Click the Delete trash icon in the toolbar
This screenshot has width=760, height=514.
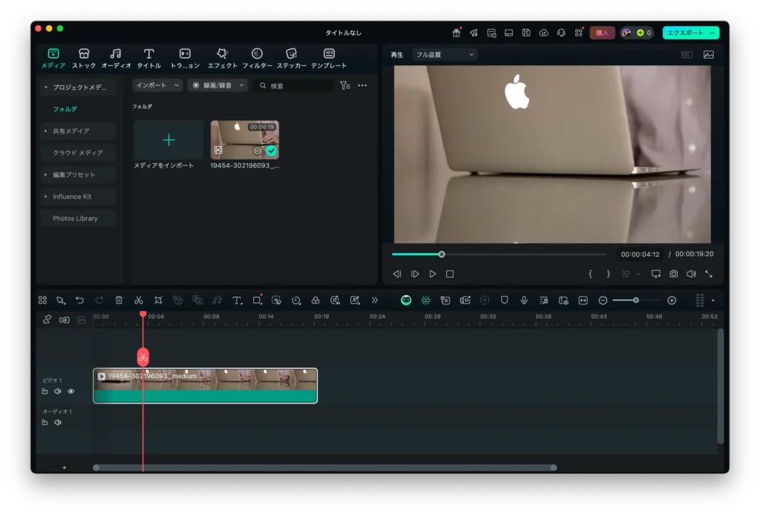click(x=118, y=300)
